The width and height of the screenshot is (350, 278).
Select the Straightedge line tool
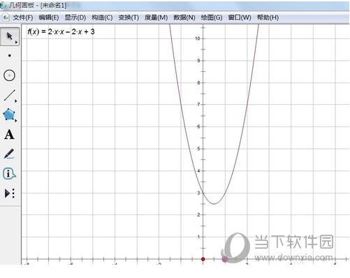click(x=10, y=96)
